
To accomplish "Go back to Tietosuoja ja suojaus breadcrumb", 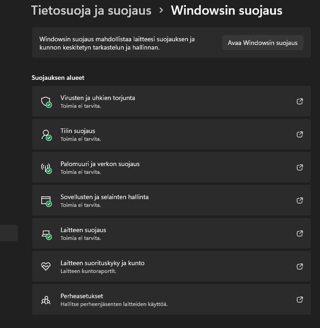I will tap(91, 11).
